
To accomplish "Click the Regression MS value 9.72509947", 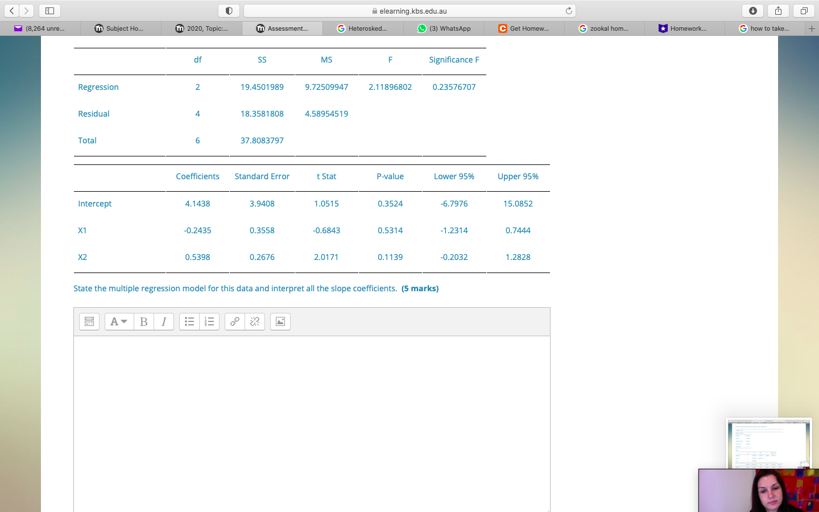I will [326, 87].
